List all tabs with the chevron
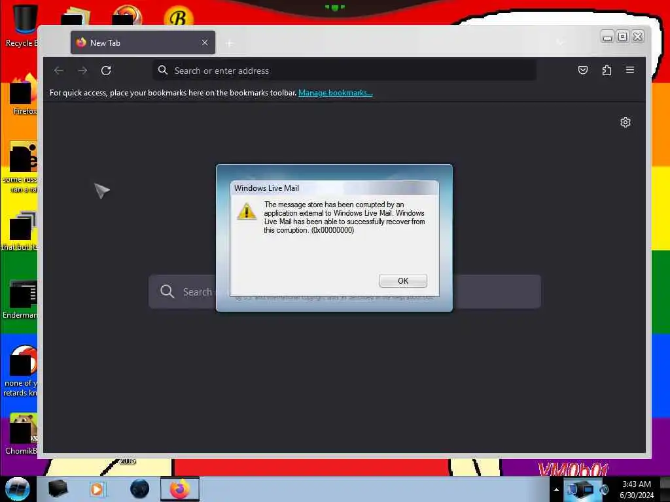This screenshot has height=502, width=670. coord(560,42)
